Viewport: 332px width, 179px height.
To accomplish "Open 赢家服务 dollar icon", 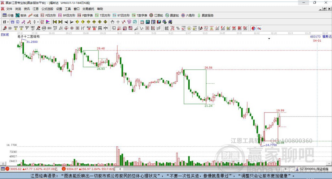I will pyautogui.click(x=199, y=16).
